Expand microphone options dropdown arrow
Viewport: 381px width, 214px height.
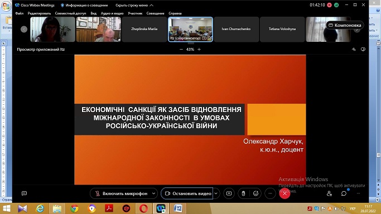[154, 193]
